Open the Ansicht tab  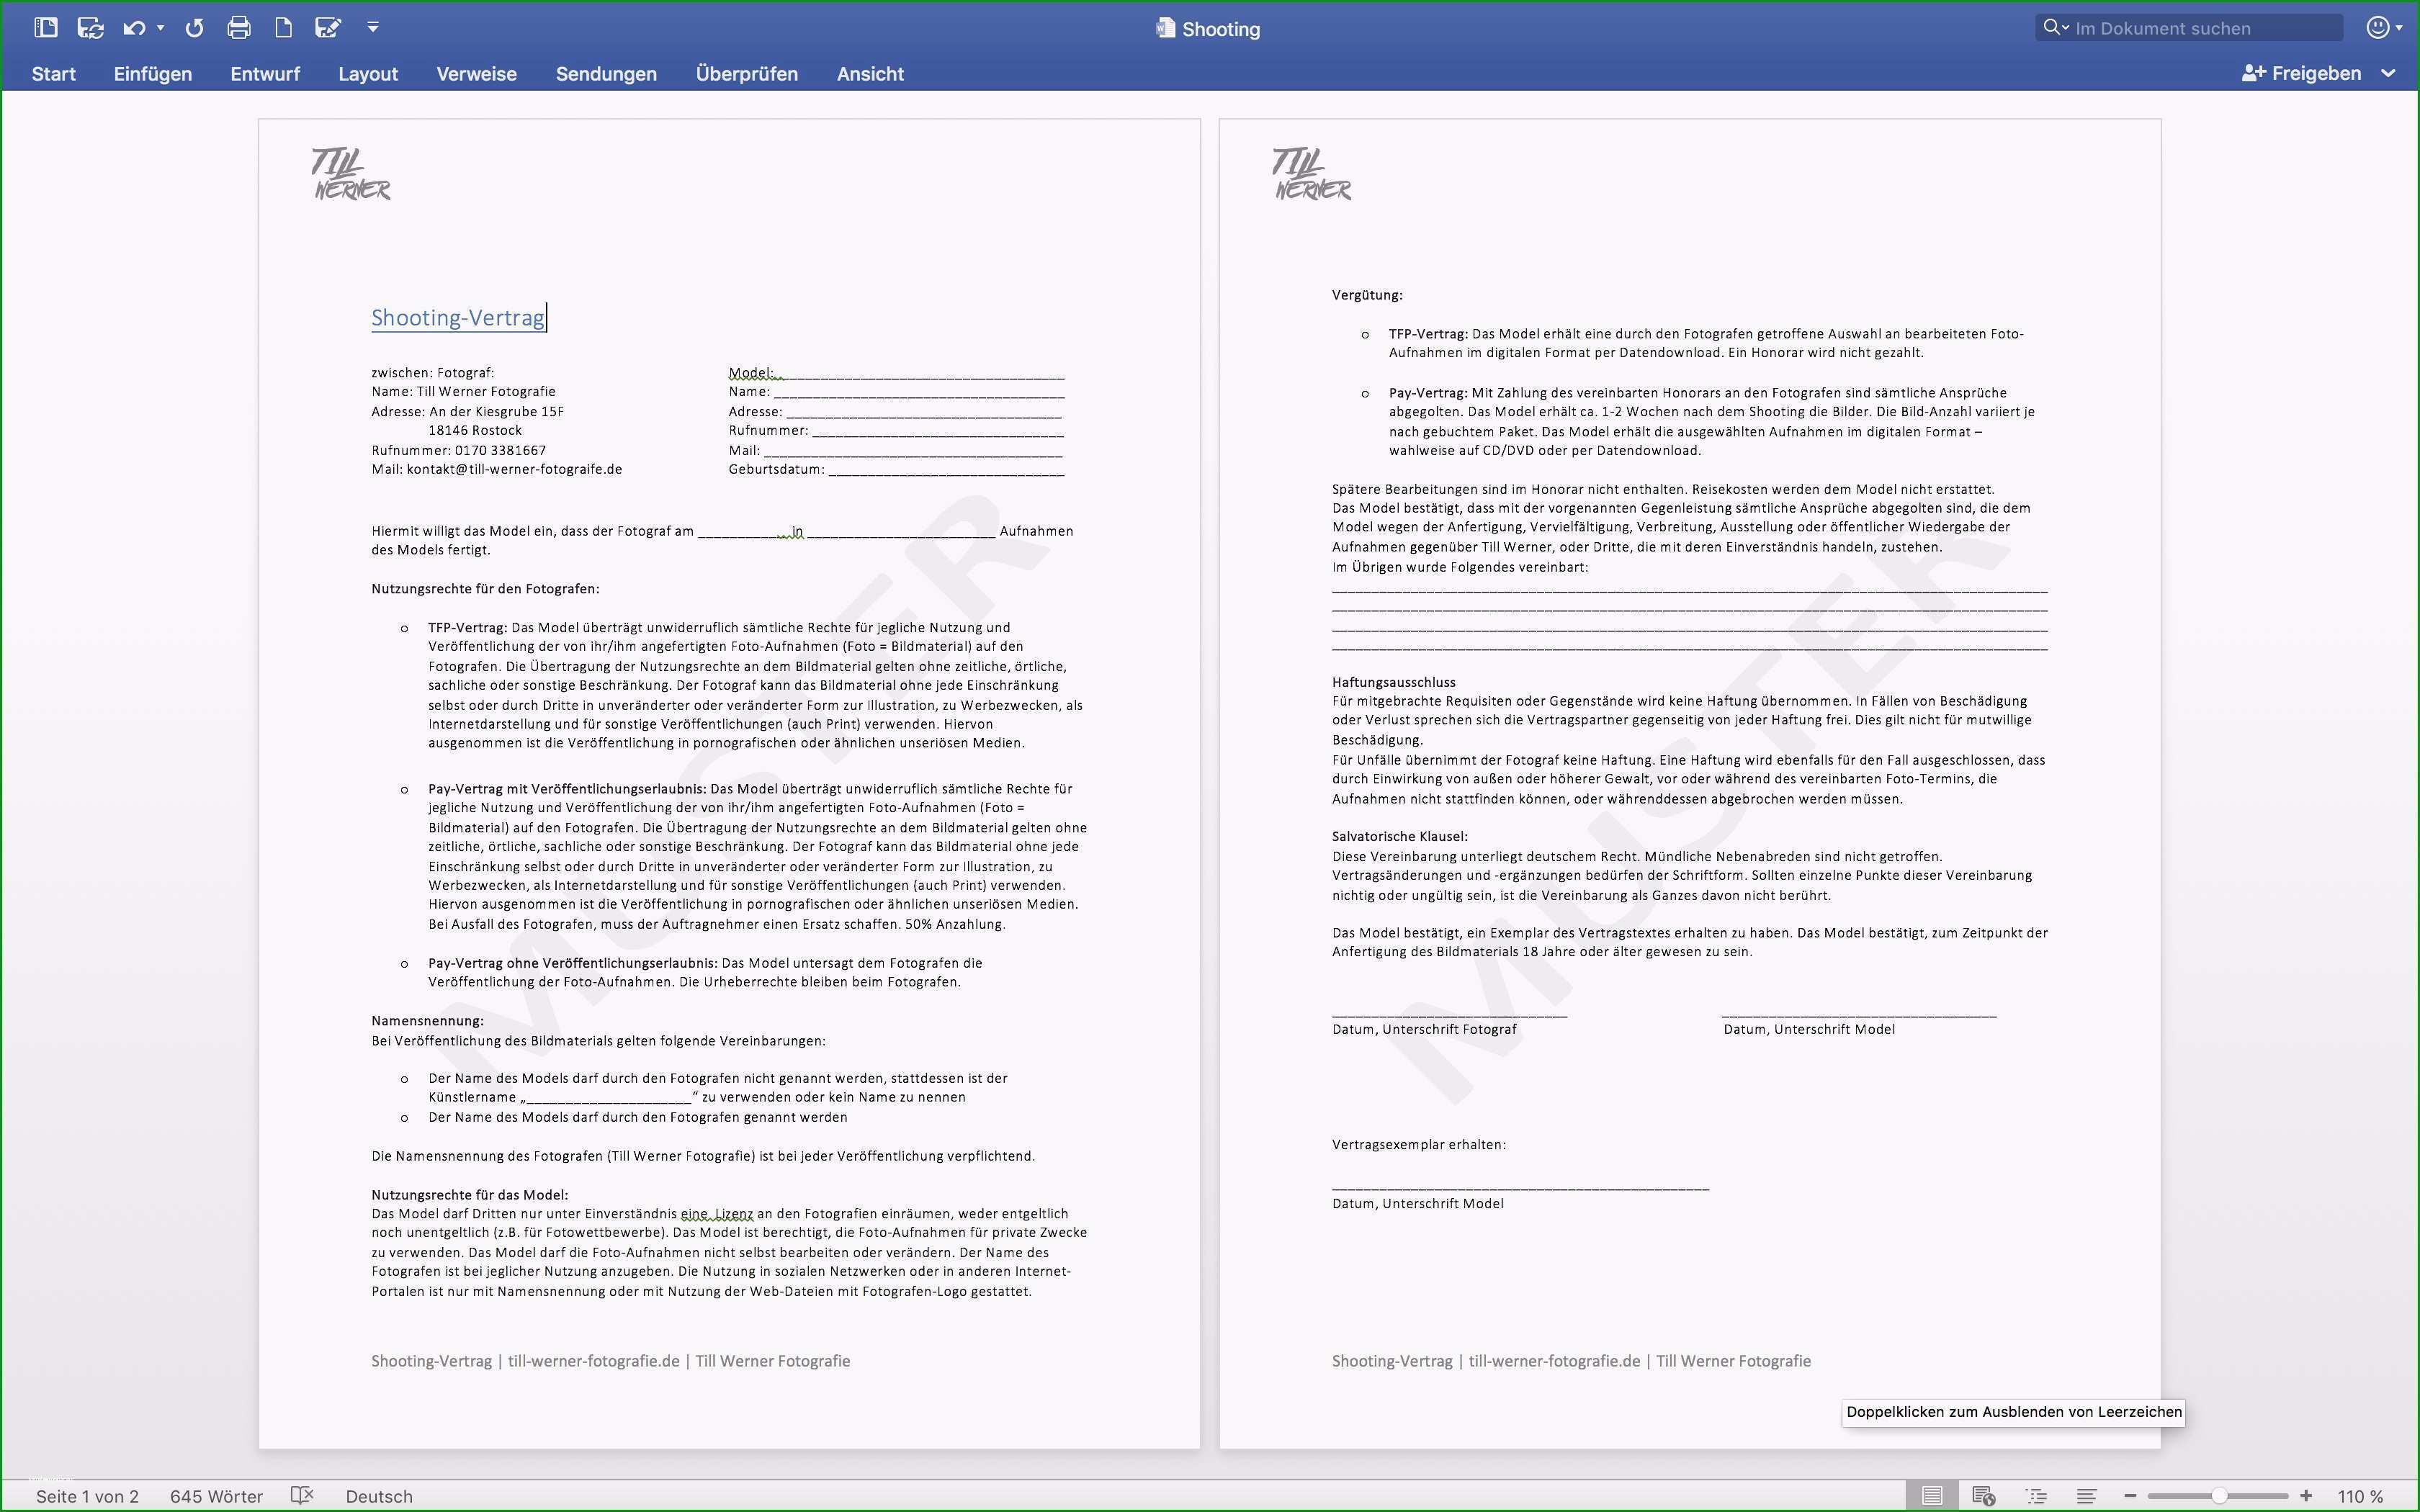[870, 74]
